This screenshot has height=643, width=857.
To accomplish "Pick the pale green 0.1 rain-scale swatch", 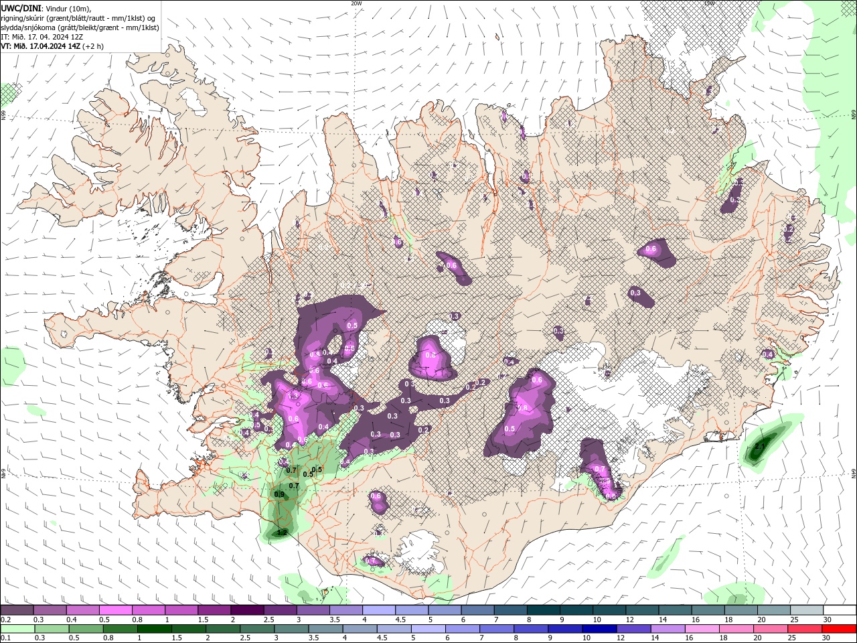I will tap(17, 629).
